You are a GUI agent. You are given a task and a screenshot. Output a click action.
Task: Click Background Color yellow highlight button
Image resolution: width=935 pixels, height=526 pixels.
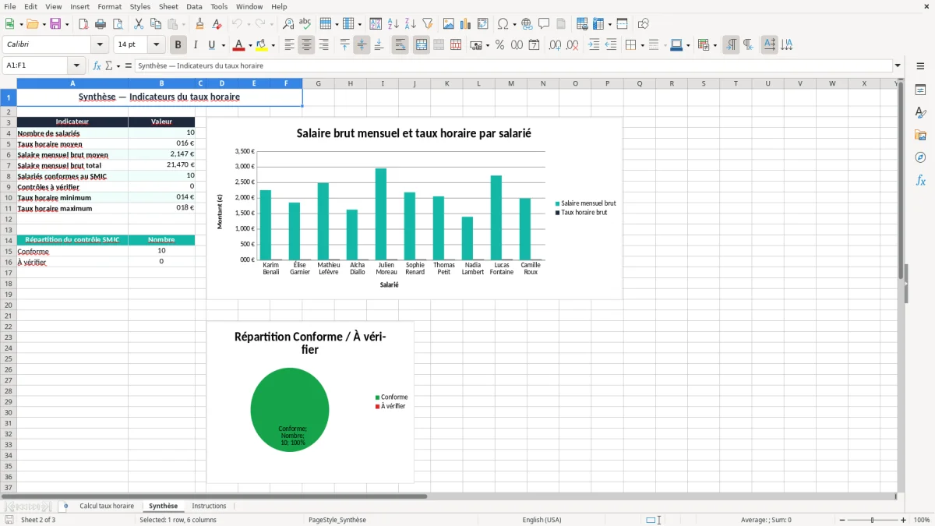click(x=262, y=45)
